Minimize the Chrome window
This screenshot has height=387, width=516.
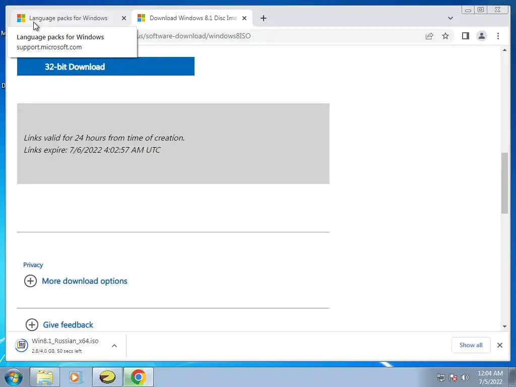(468, 10)
